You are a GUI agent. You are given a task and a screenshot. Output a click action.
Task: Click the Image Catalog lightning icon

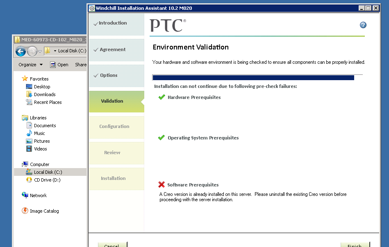pyautogui.click(x=25, y=211)
